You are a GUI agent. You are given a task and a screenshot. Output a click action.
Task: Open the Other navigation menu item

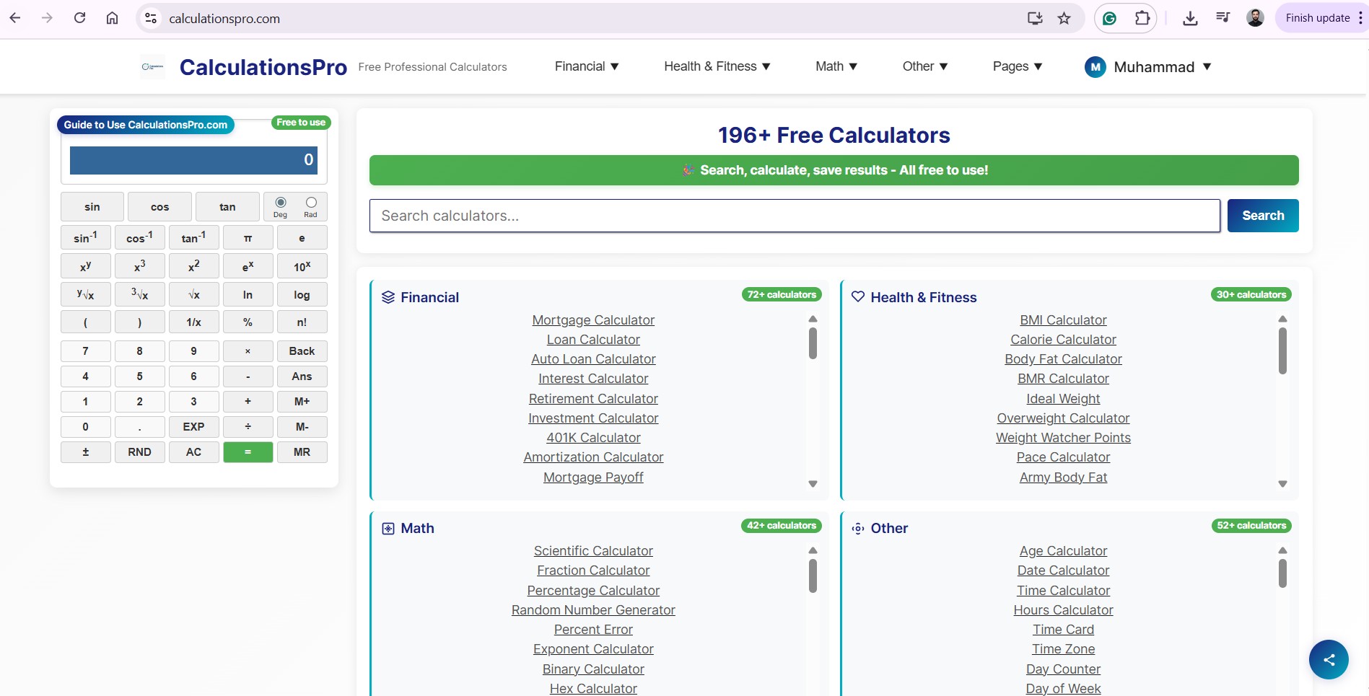pyautogui.click(x=924, y=66)
